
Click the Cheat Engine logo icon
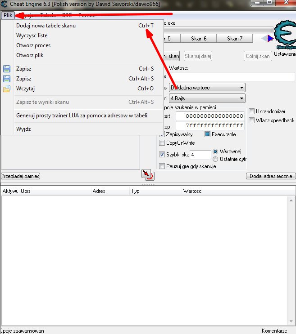pyautogui.click(x=285, y=34)
